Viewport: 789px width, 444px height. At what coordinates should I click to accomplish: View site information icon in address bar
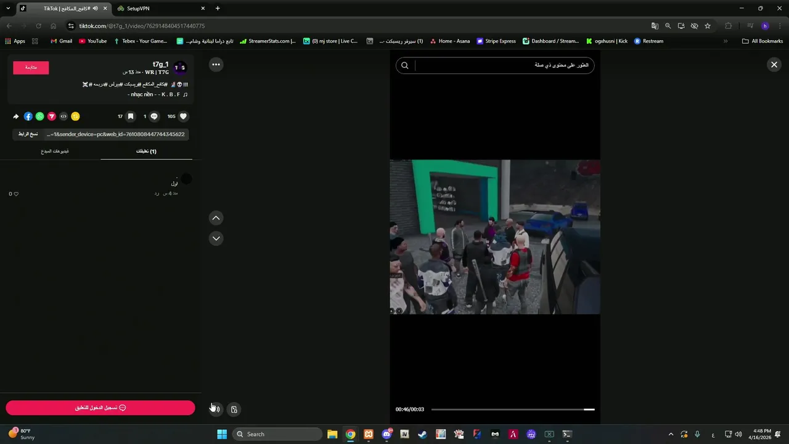point(71,26)
